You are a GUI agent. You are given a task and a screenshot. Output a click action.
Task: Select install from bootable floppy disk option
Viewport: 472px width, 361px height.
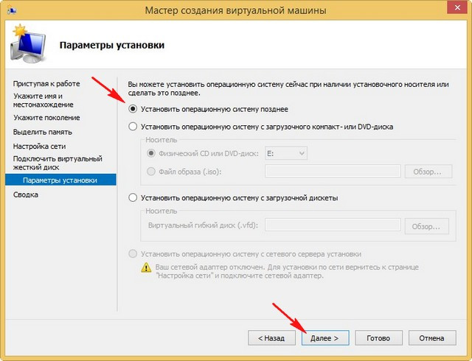tap(133, 197)
